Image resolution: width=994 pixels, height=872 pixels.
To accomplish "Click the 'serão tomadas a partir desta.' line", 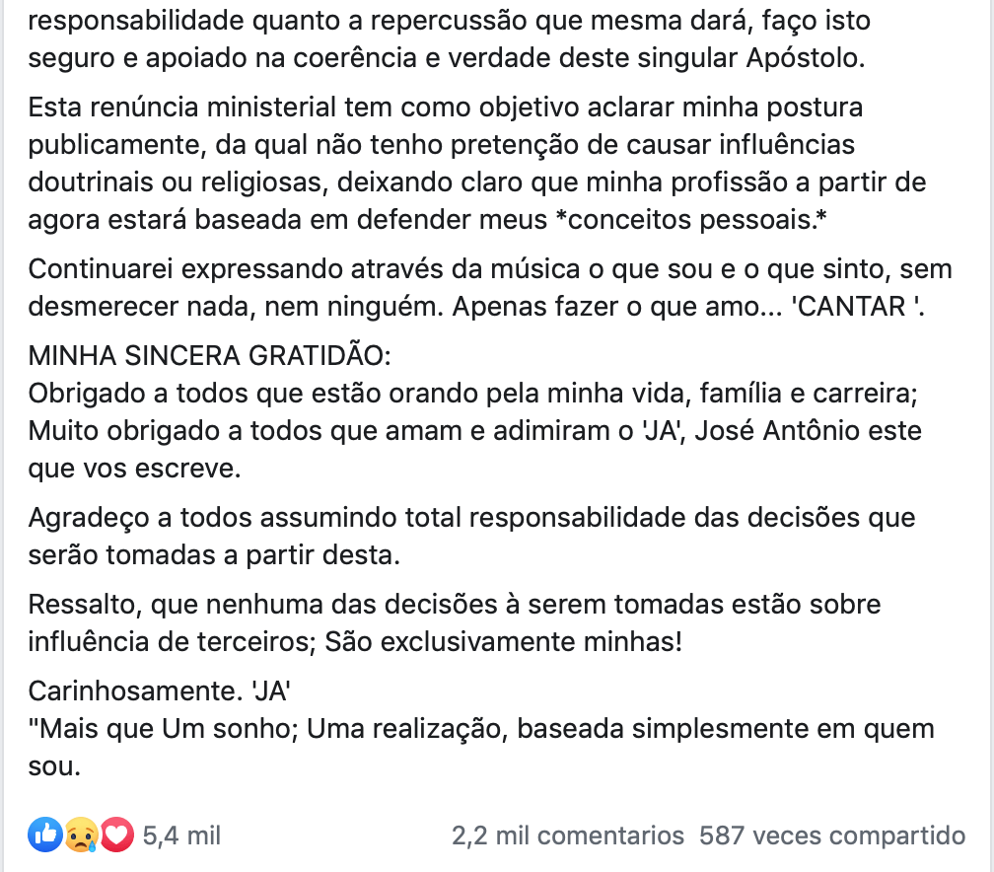I will (x=214, y=555).
